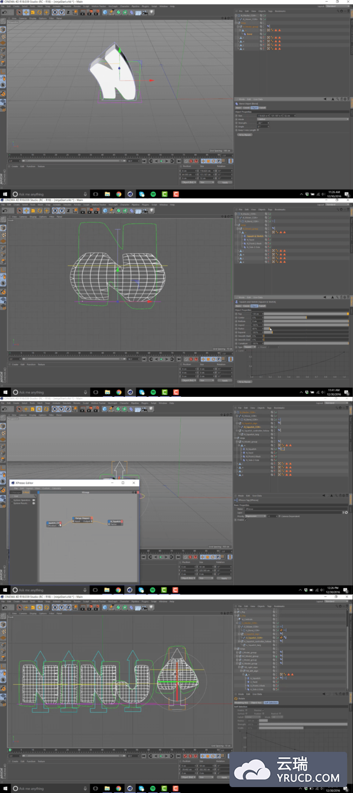
Task: Click the viewport toggle-view icon in 11:26 AM screenshot
Action: coord(231,18)
